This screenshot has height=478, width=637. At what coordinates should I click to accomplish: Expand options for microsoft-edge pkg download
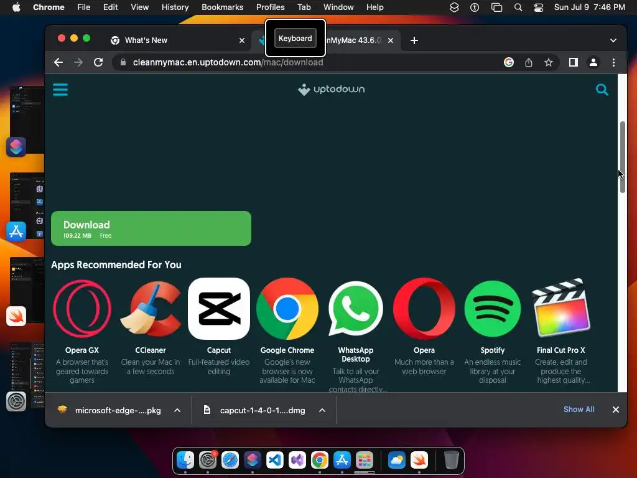(x=177, y=410)
